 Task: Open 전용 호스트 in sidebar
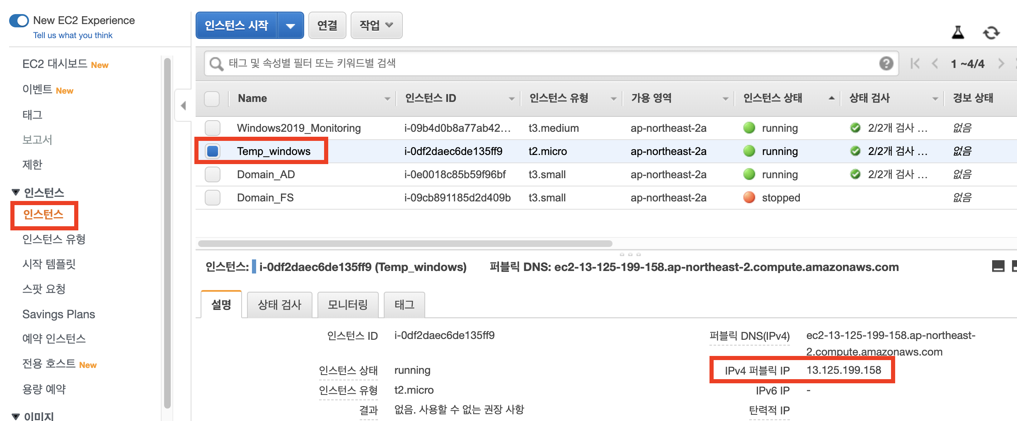[49, 364]
